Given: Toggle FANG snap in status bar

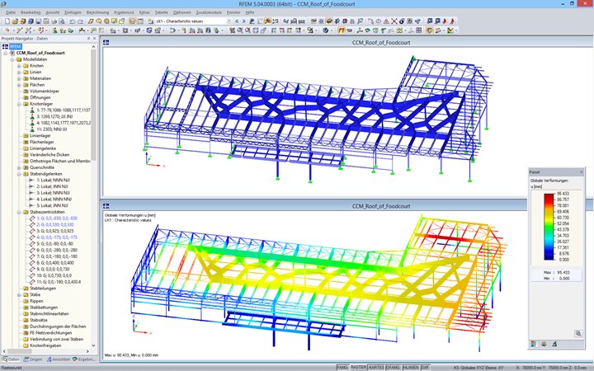Looking at the screenshot, I should pos(342,368).
